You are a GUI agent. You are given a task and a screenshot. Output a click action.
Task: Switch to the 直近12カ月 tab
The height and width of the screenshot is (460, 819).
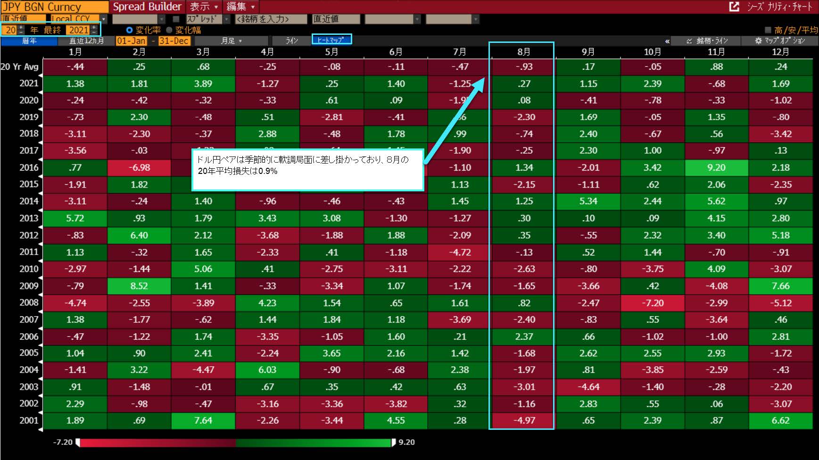[86, 41]
